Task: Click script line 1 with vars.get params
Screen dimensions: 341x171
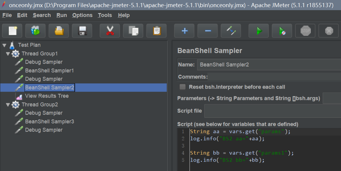Action: [240, 132]
